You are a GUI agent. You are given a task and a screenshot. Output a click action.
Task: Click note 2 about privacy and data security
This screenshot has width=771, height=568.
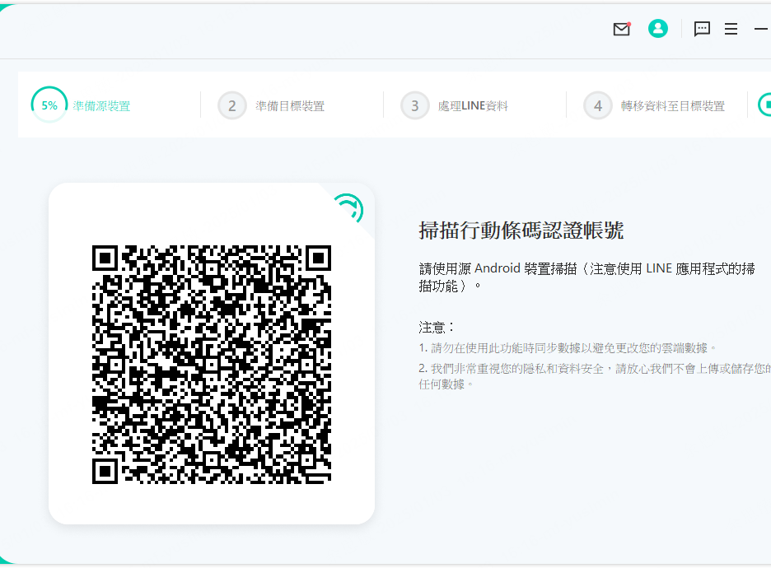[x=595, y=376]
